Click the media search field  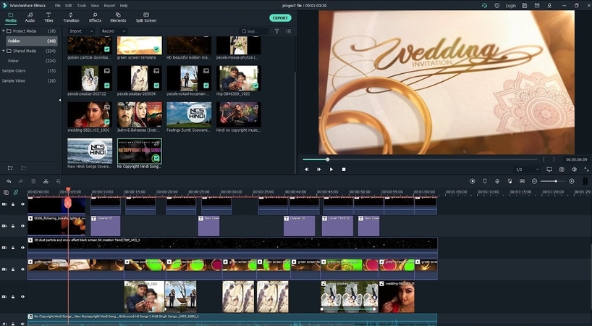click(254, 31)
